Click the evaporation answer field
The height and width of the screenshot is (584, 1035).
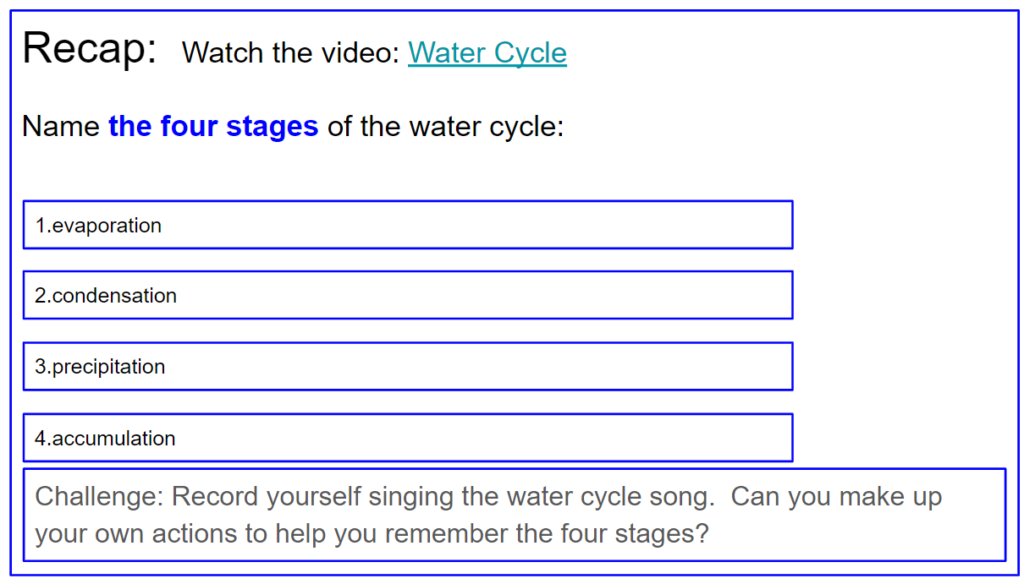407,226
